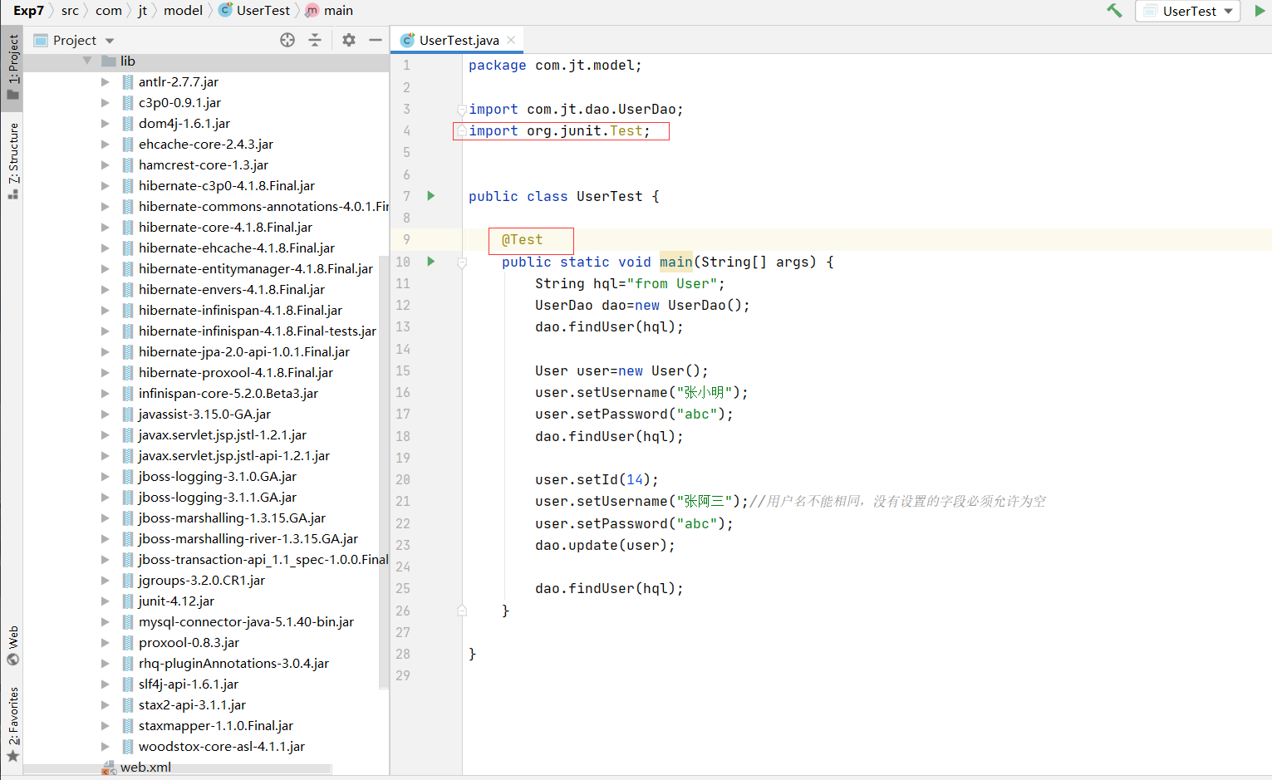1272x780 pixels.
Task: Toggle the Web tool window
Action: click(13, 645)
